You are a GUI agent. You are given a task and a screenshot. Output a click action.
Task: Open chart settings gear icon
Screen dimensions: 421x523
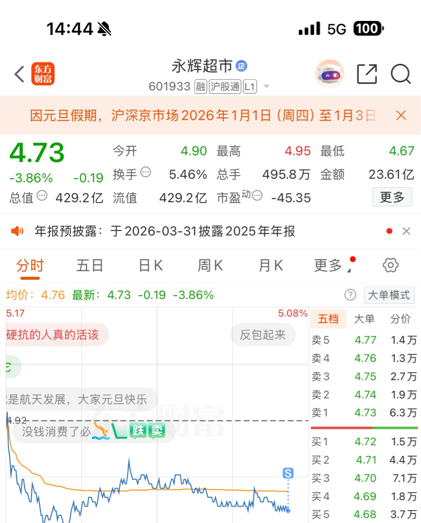(390, 265)
